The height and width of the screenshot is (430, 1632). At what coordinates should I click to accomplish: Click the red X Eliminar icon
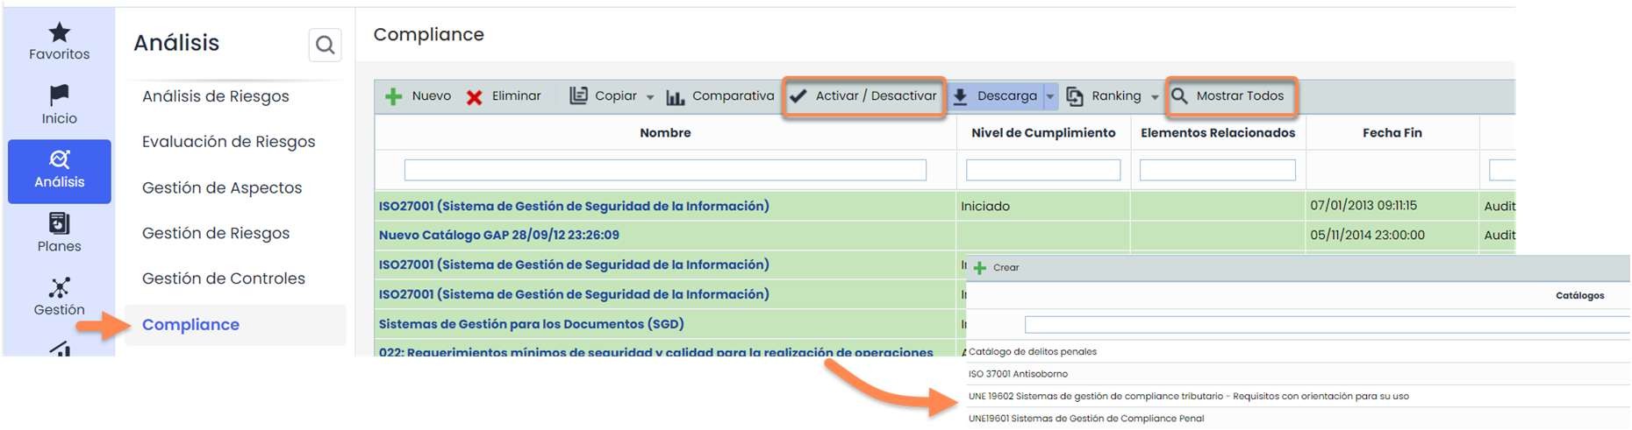474,96
